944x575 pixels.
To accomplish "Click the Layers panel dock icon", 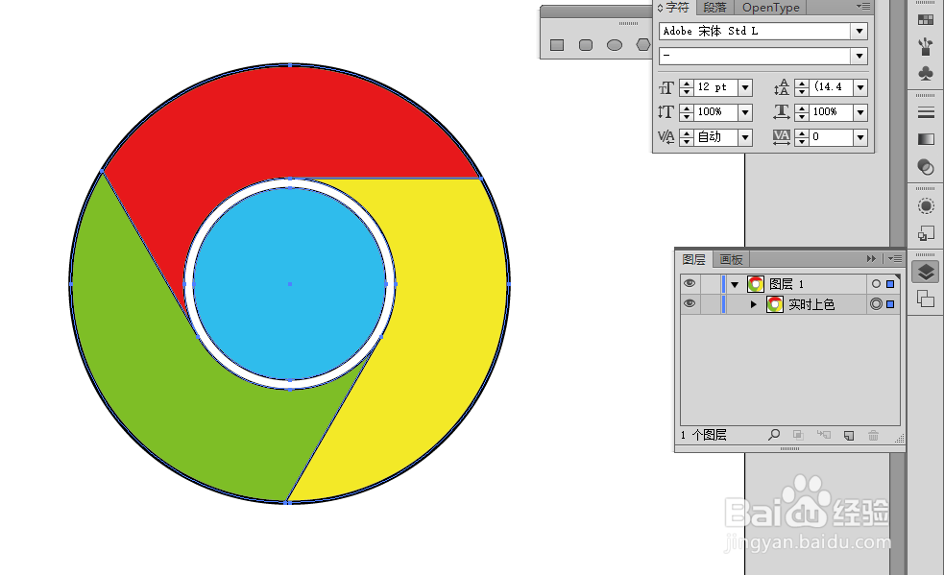I will 926,273.
